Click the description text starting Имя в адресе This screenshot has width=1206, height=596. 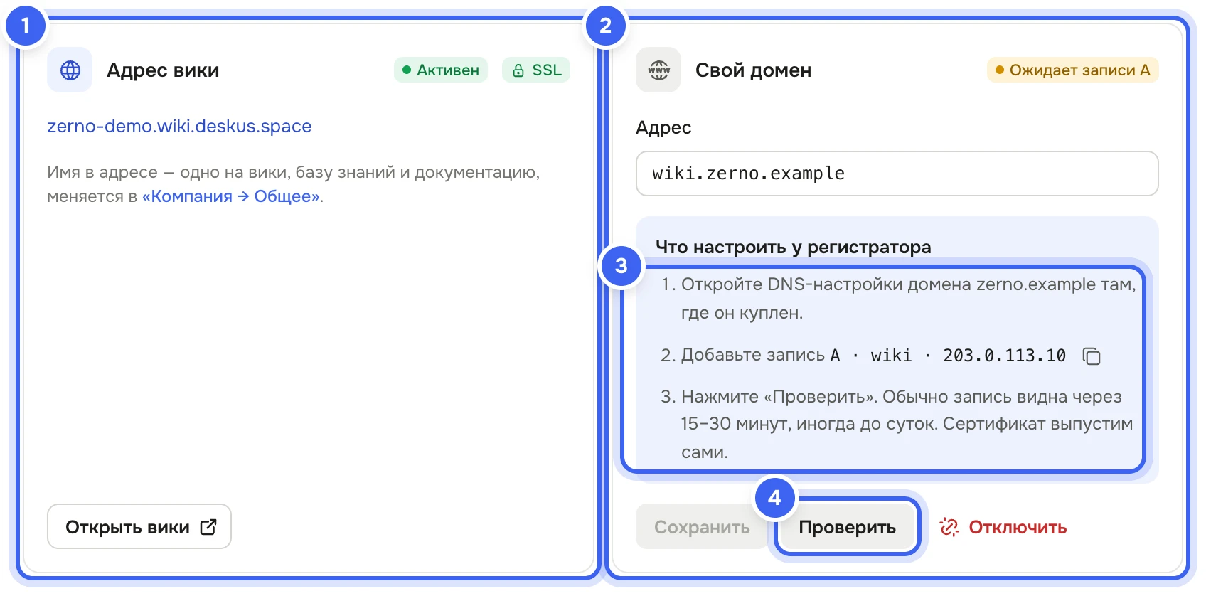pos(294,184)
